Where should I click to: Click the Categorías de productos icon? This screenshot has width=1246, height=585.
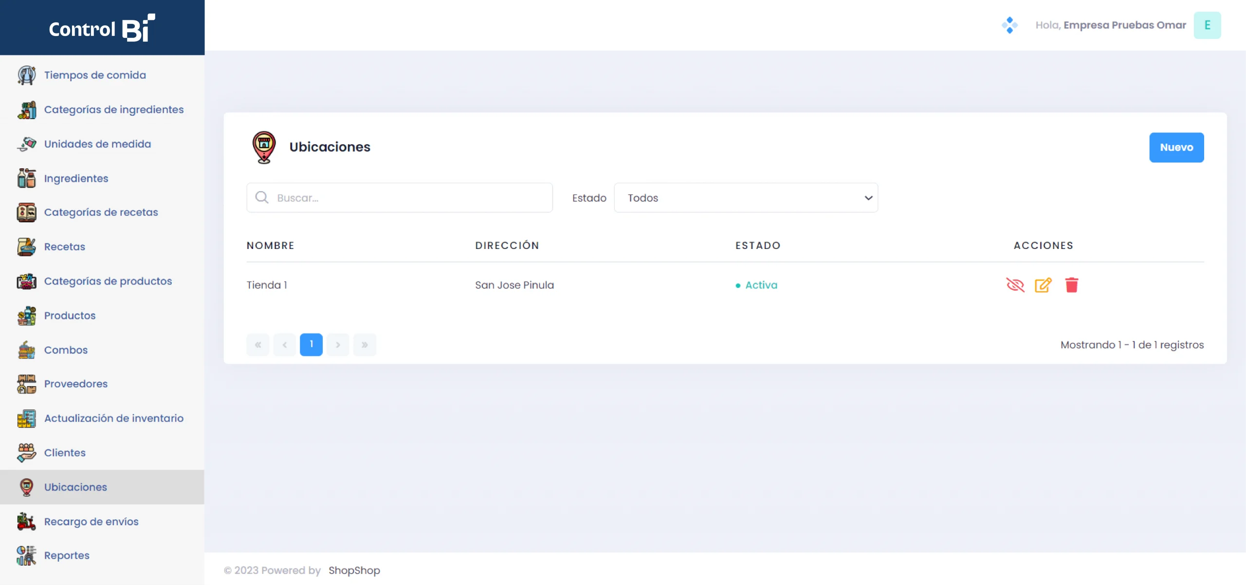click(26, 282)
